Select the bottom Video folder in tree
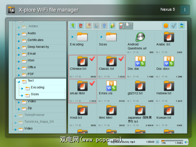The width and height of the screenshot is (196, 147). [x=28, y=128]
